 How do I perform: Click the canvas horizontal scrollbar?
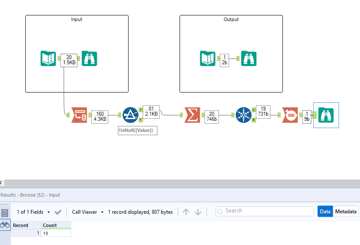tap(182, 182)
